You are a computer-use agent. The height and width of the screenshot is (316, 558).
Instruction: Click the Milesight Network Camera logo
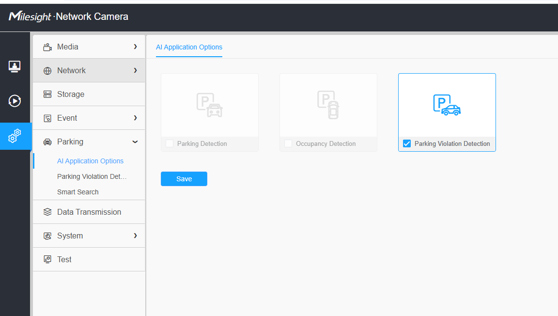click(68, 16)
